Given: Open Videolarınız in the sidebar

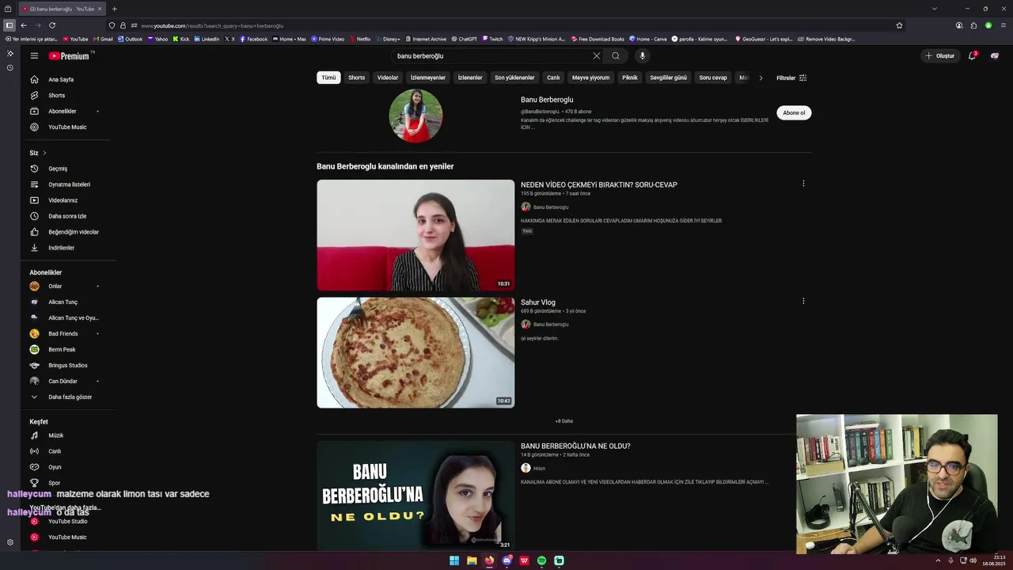Looking at the screenshot, I should point(63,200).
